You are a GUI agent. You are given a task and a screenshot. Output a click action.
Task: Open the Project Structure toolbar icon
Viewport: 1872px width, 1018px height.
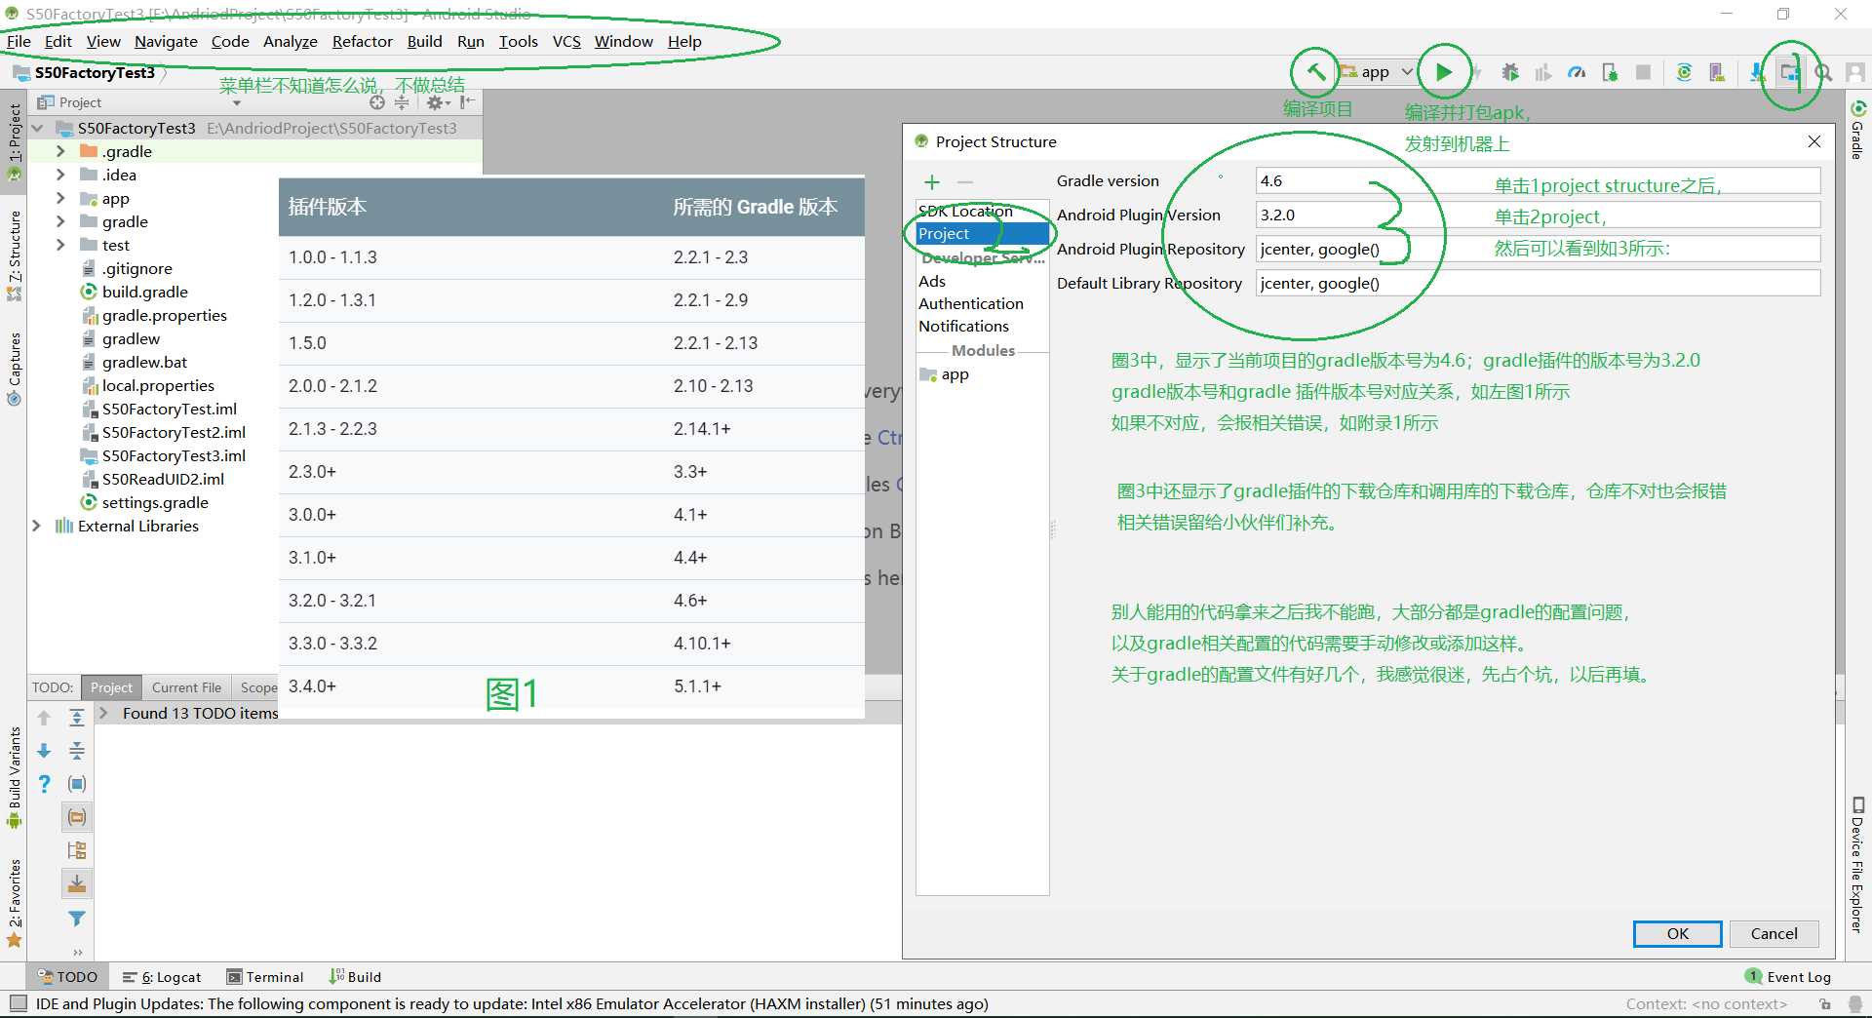(x=1789, y=72)
